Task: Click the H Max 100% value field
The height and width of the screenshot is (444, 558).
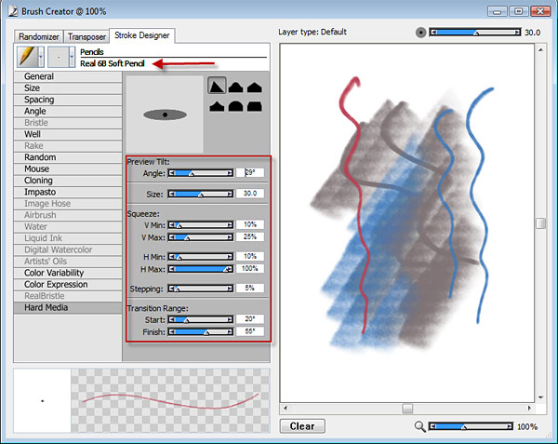Action: tap(250, 268)
